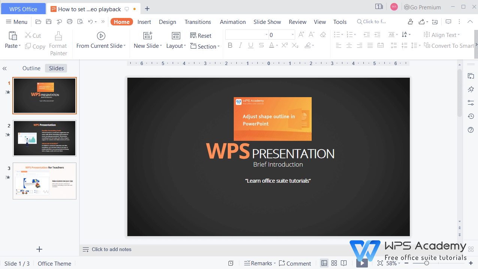
Task: Collapse the ribbon with the up chevron
Action: coord(470,22)
